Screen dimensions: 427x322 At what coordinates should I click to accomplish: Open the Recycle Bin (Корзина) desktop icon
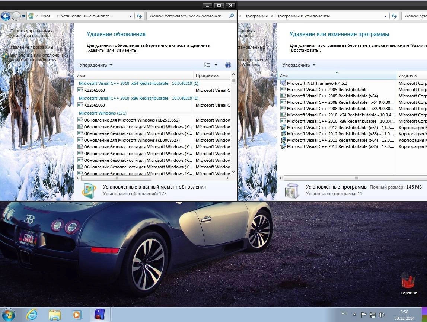(x=408, y=283)
